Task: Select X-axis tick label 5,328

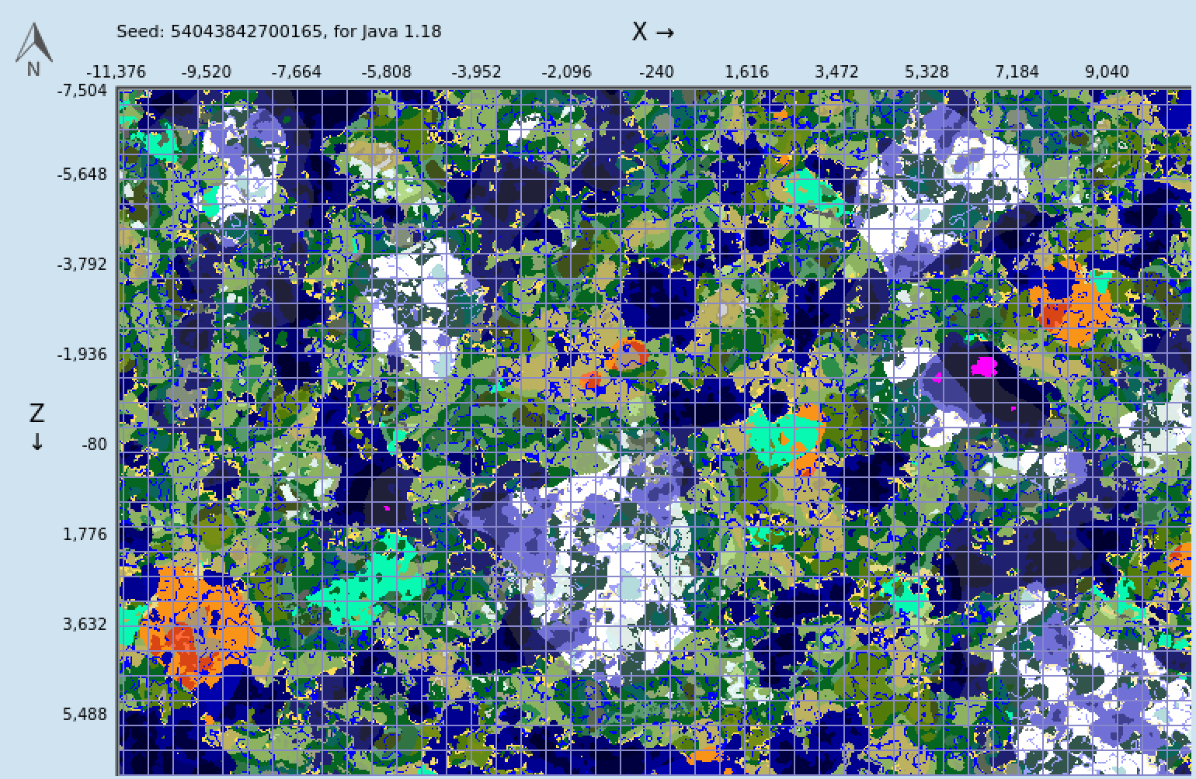Action: coord(927,72)
